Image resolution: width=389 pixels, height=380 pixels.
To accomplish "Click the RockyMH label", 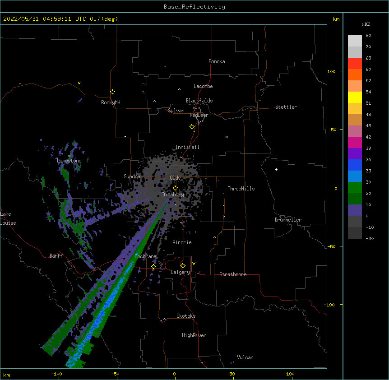I will 111,102.
